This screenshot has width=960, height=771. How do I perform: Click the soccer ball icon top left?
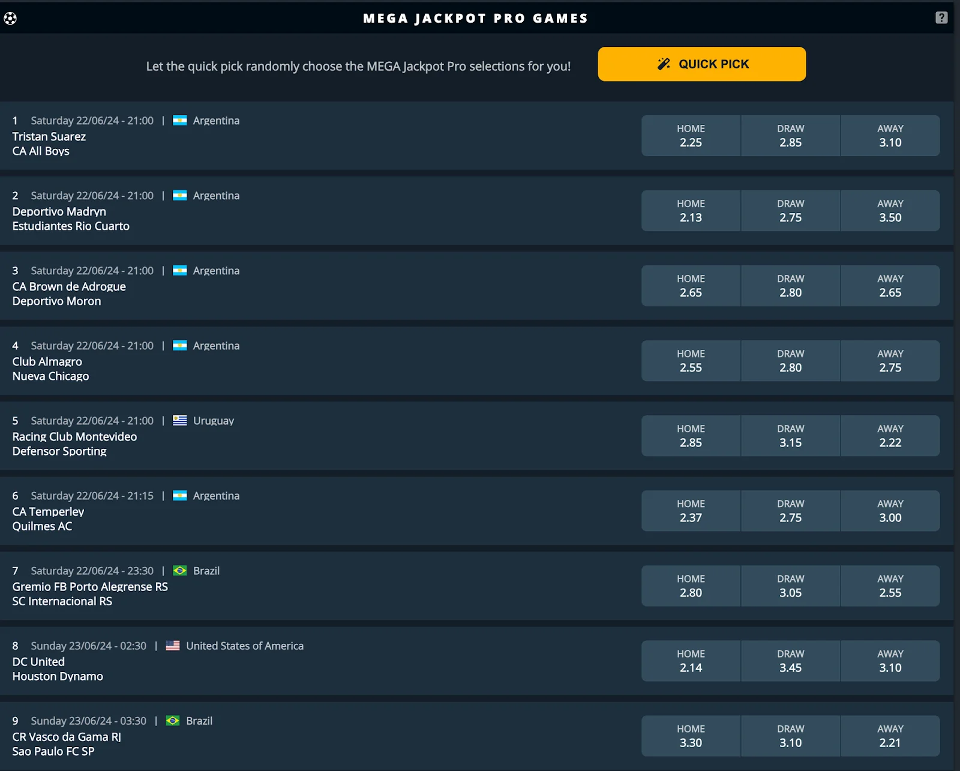(x=11, y=18)
